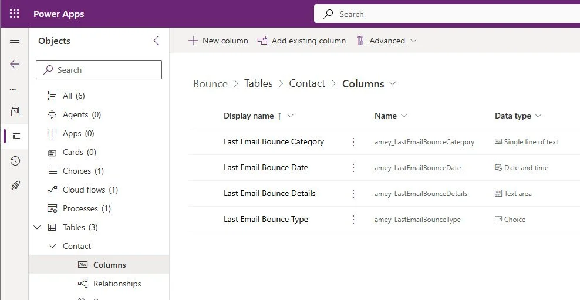Collapse the Objects pane with chevron

[156, 41]
